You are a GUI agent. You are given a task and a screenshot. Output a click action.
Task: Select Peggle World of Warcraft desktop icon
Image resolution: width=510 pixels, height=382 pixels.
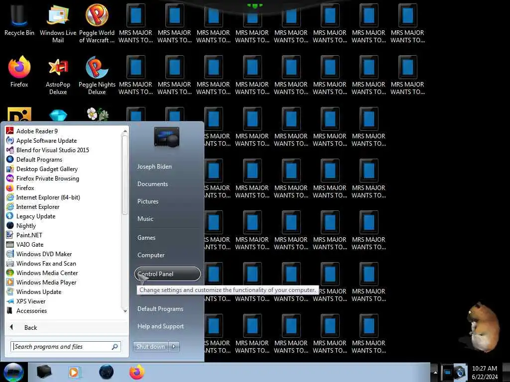pyautogui.click(x=97, y=23)
